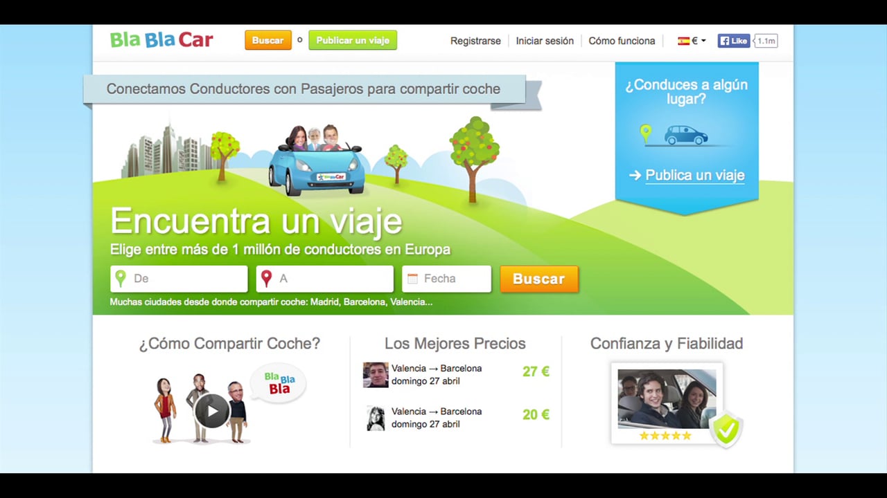This screenshot has height=498, width=887.
Task: Click the A destination input field
Action: (x=324, y=279)
